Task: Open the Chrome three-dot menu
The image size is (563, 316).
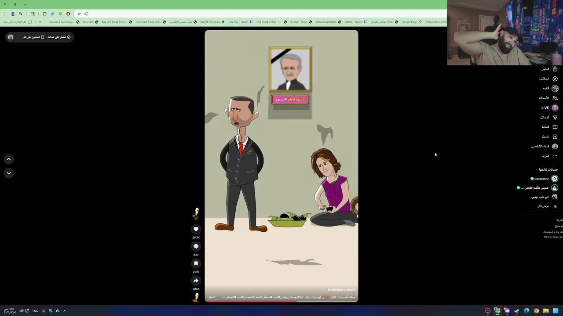Action: click(5, 14)
